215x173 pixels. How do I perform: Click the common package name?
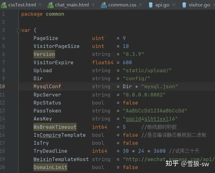coord(55,14)
